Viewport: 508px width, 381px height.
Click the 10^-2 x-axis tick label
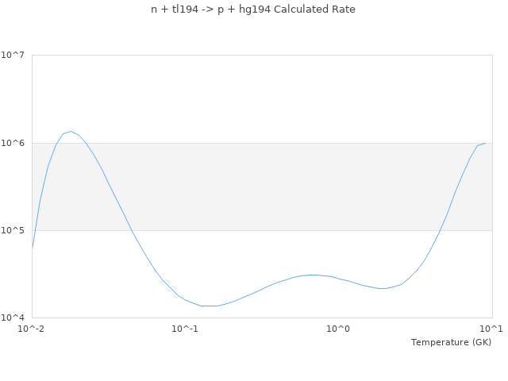click(x=32, y=329)
